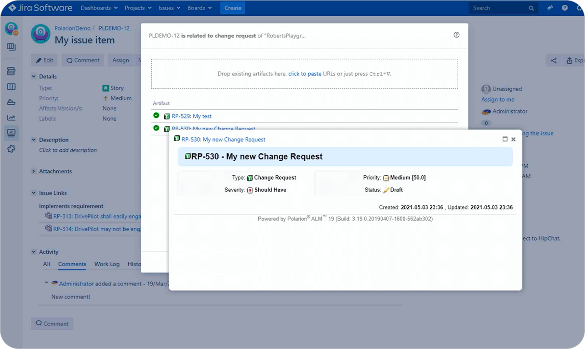
Task: Focus the Search field in top bar
Action: (504, 8)
